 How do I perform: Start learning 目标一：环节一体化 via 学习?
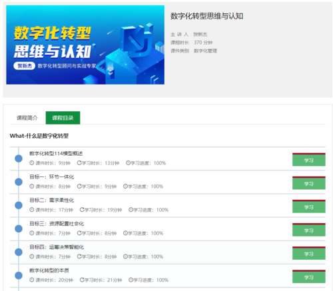point(309,183)
